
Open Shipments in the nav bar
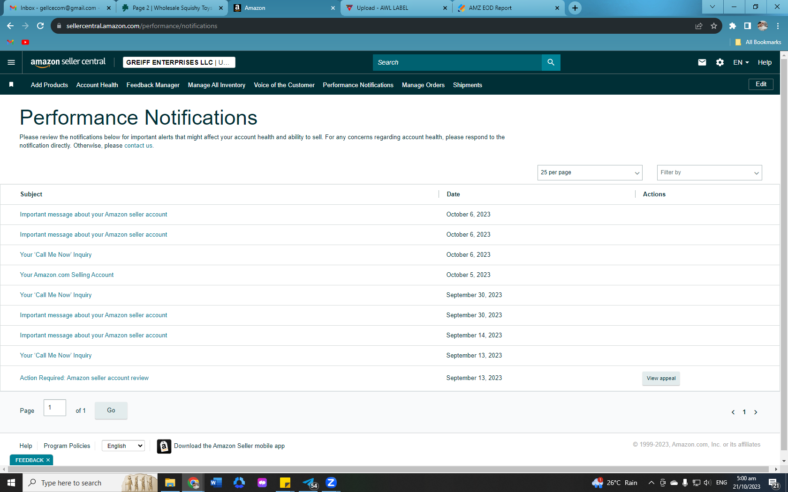(468, 85)
